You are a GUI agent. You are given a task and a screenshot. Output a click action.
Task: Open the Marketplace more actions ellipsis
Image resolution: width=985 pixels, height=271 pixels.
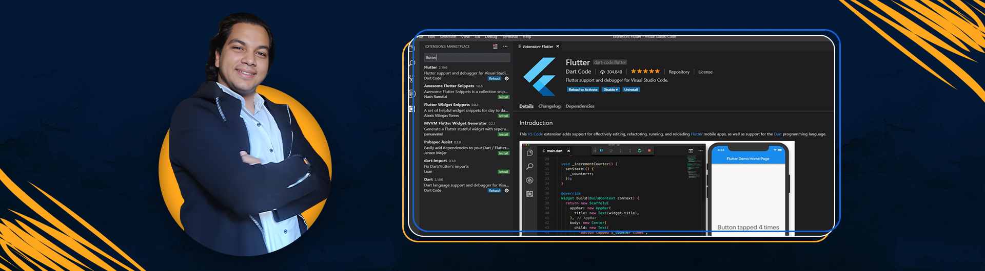[505, 47]
